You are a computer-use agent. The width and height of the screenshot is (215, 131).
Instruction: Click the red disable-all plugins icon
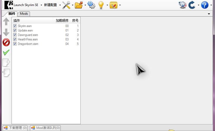click(x=6, y=42)
